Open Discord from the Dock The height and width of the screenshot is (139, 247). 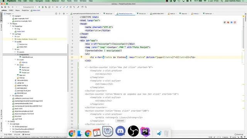(x=120, y=131)
